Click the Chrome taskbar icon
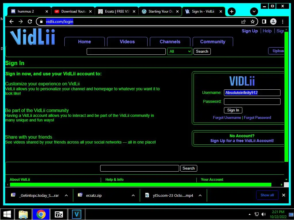 point(41,214)
